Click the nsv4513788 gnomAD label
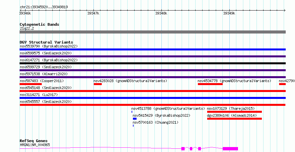Viewport: 295px width, 152px height. point(168,108)
